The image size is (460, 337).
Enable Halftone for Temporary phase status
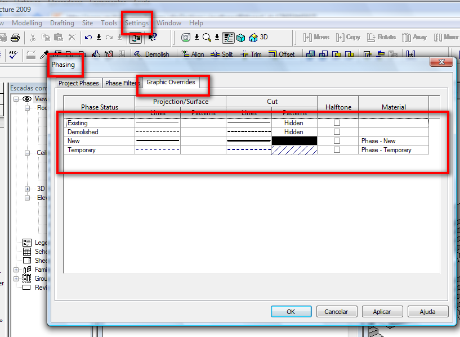click(x=337, y=150)
